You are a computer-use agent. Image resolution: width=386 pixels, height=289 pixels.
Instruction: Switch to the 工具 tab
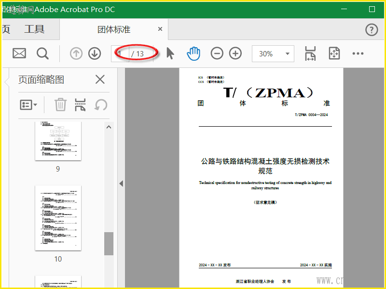pos(34,29)
